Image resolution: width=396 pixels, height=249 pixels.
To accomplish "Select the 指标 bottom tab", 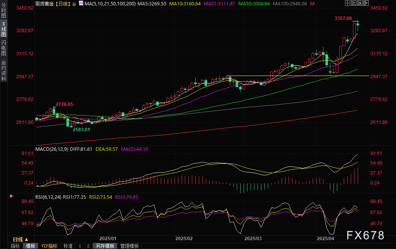I will coord(15,246).
